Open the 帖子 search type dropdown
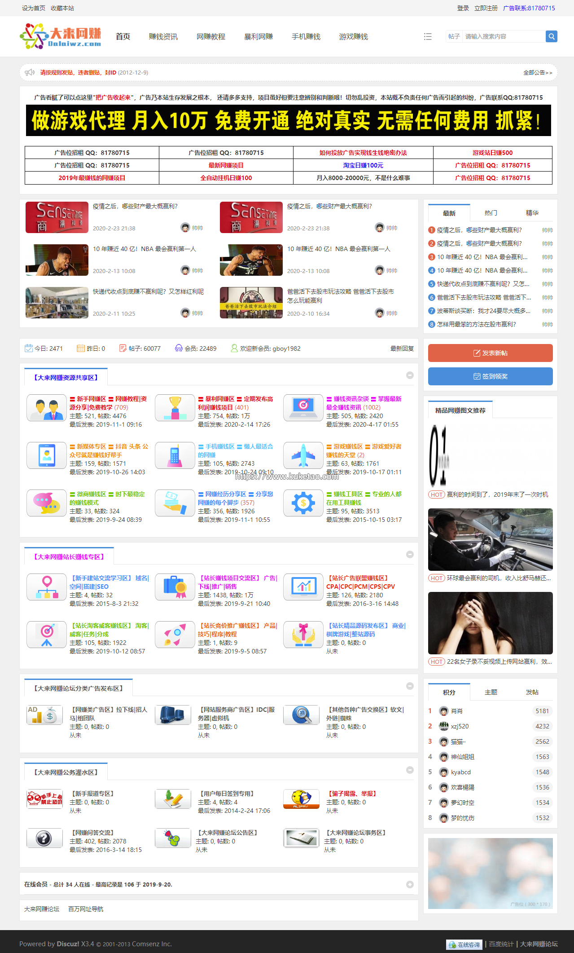Screen dimensions: 574x953 pyautogui.click(x=454, y=36)
